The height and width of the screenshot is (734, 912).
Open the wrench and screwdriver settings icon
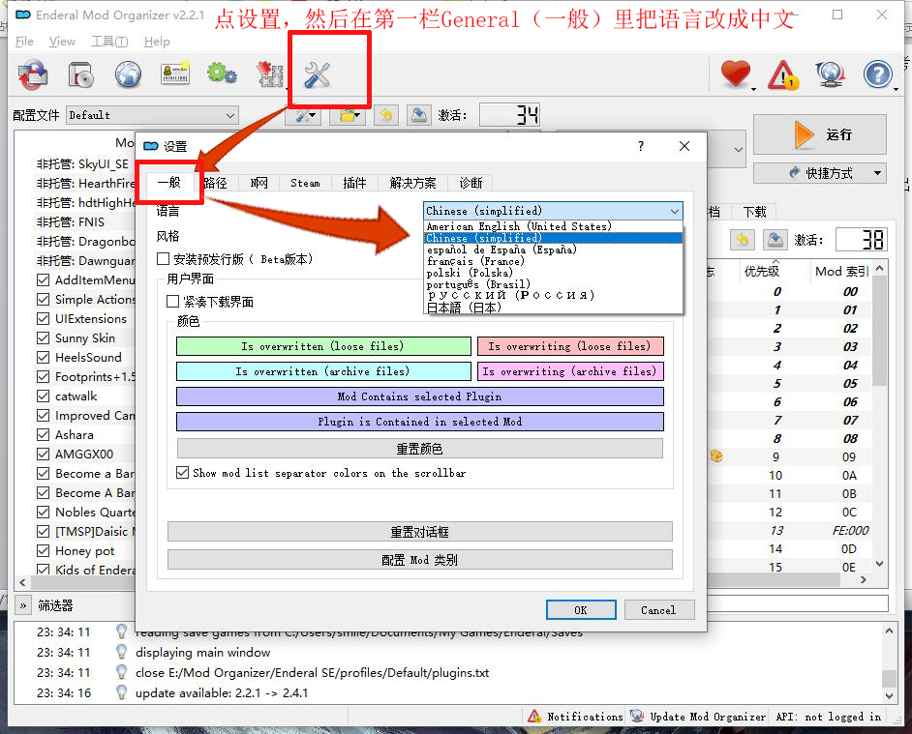click(x=317, y=75)
